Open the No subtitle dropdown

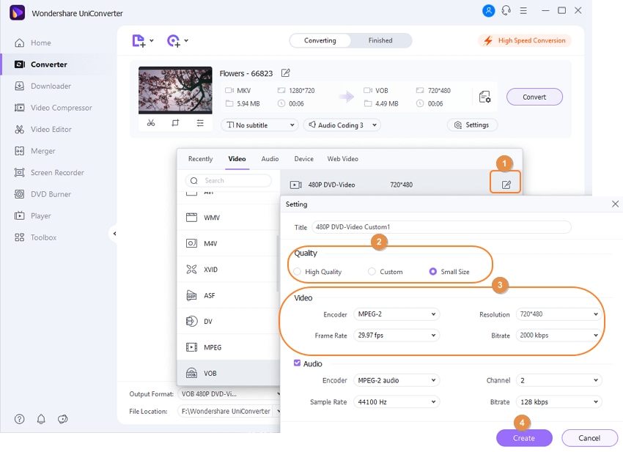pos(259,125)
